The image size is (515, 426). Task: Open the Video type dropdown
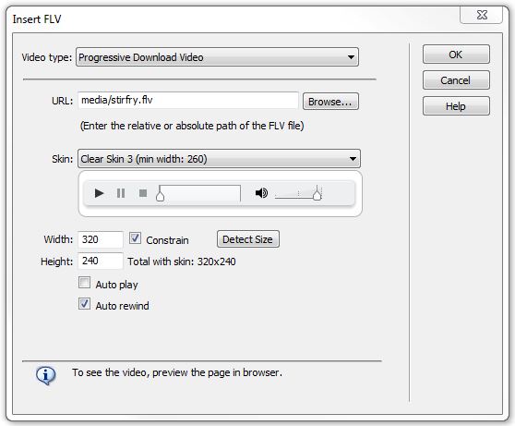click(x=217, y=57)
